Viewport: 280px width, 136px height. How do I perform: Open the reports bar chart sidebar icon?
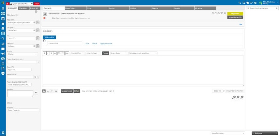[3, 44]
